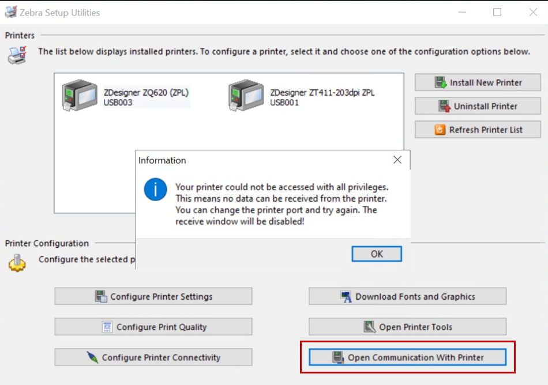Click the blue information icon in the dialog
The width and height of the screenshot is (548, 385).
tap(156, 190)
